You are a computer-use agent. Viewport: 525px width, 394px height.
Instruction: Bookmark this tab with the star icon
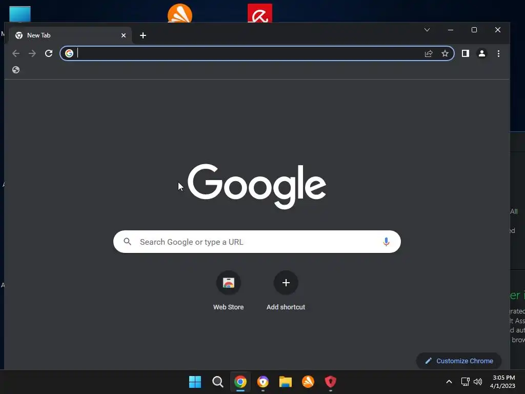point(445,53)
